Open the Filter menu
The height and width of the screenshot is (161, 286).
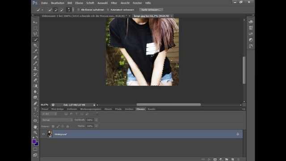pyautogui.click(x=114, y=3)
